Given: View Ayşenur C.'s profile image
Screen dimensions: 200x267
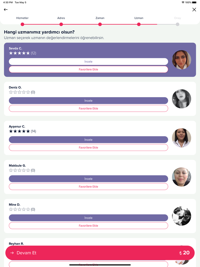Looking at the screenshot, I should 181,138.
